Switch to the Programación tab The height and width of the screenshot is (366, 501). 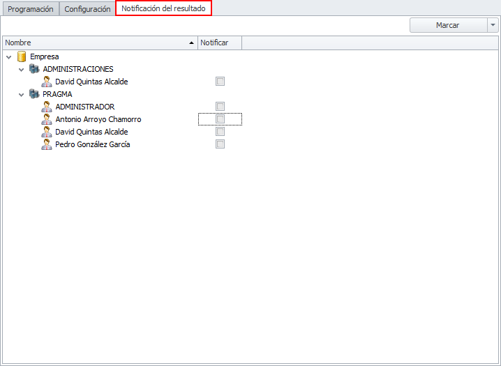pyautogui.click(x=31, y=9)
